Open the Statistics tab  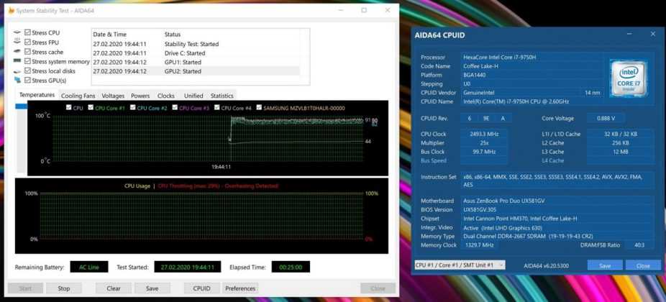coord(222,96)
